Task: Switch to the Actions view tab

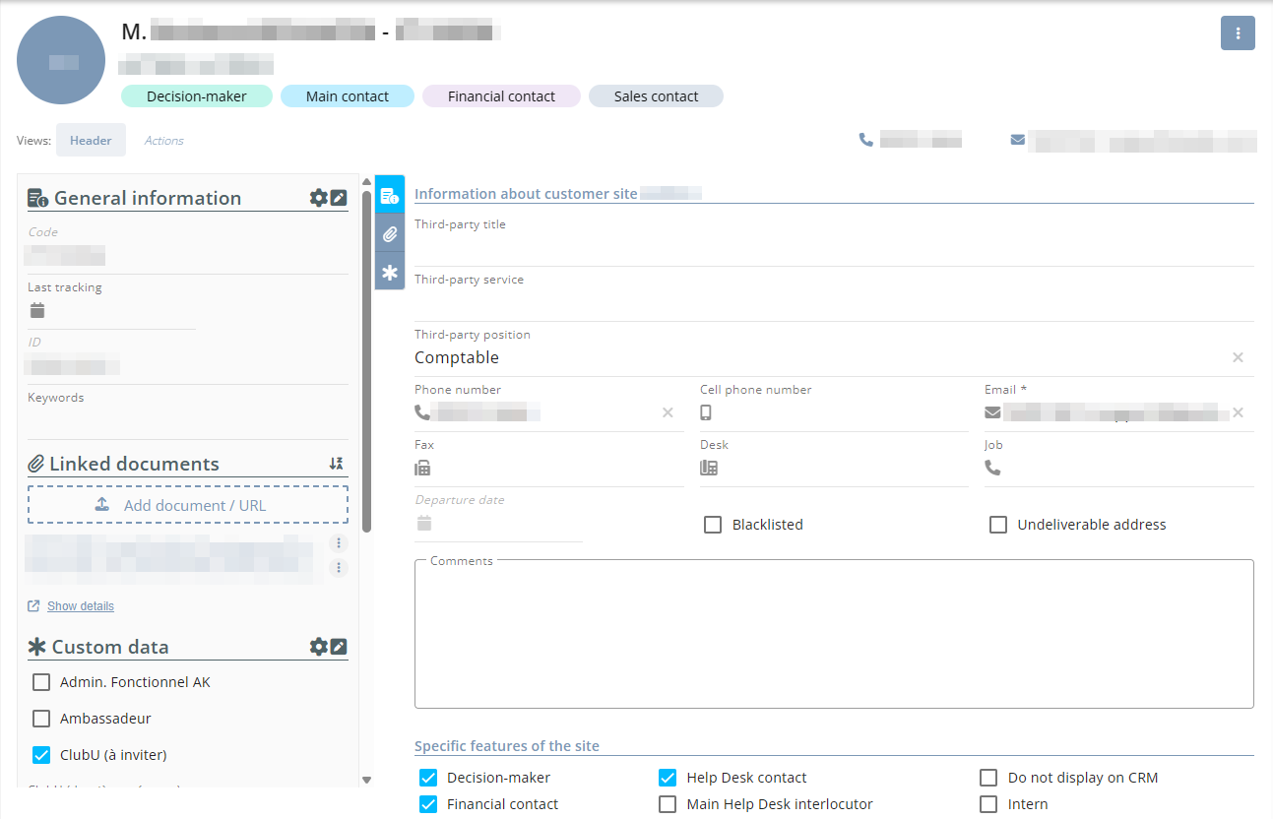Action: point(163,141)
